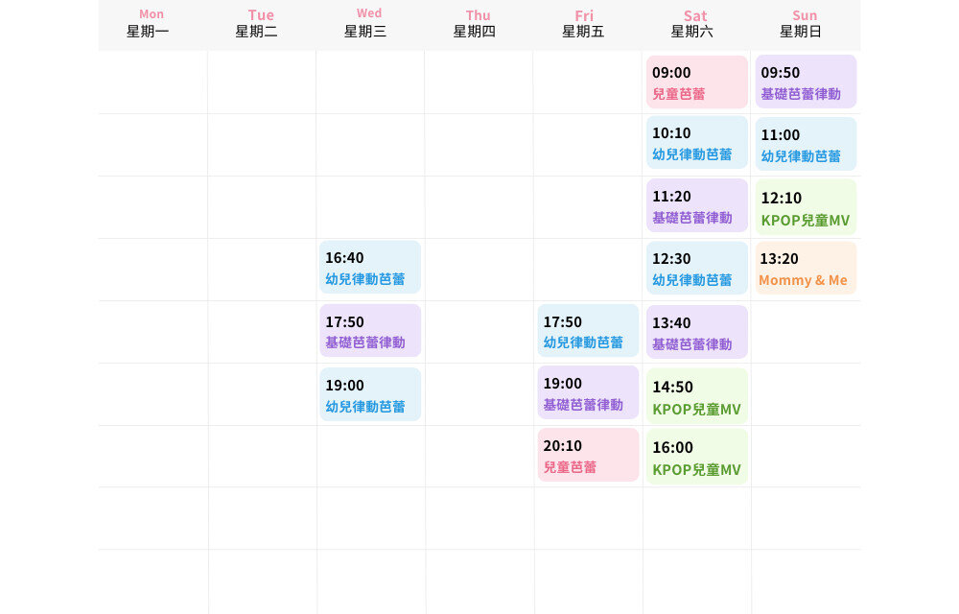Image resolution: width=959 pixels, height=614 pixels.
Task: Select the Saturday 16:00 KPOP兒童MV class
Action: point(697,458)
